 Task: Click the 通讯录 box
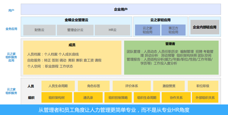coord(88,98)
